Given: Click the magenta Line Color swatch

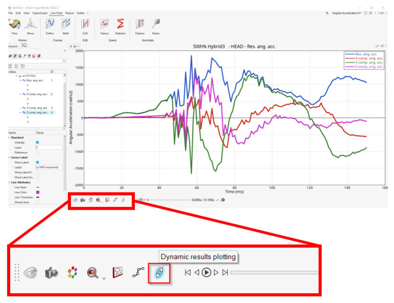Looking at the screenshot, I should click(38, 192).
